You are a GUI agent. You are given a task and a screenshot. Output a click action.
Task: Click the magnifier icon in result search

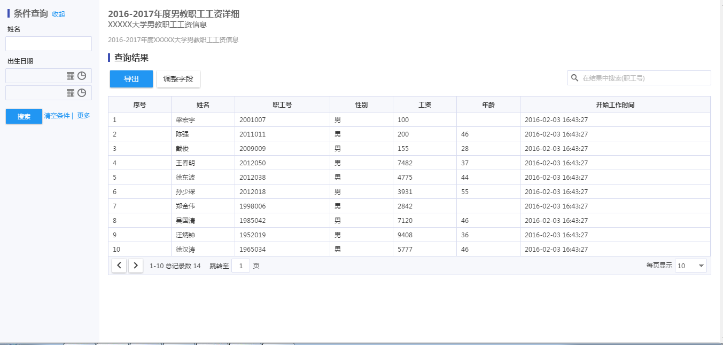pos(575,78)
